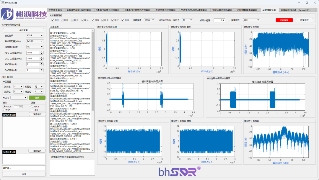Open the AI神经网络训练 (Resnet-SE) tab
The image size is (319, 180).
point(295,10)
